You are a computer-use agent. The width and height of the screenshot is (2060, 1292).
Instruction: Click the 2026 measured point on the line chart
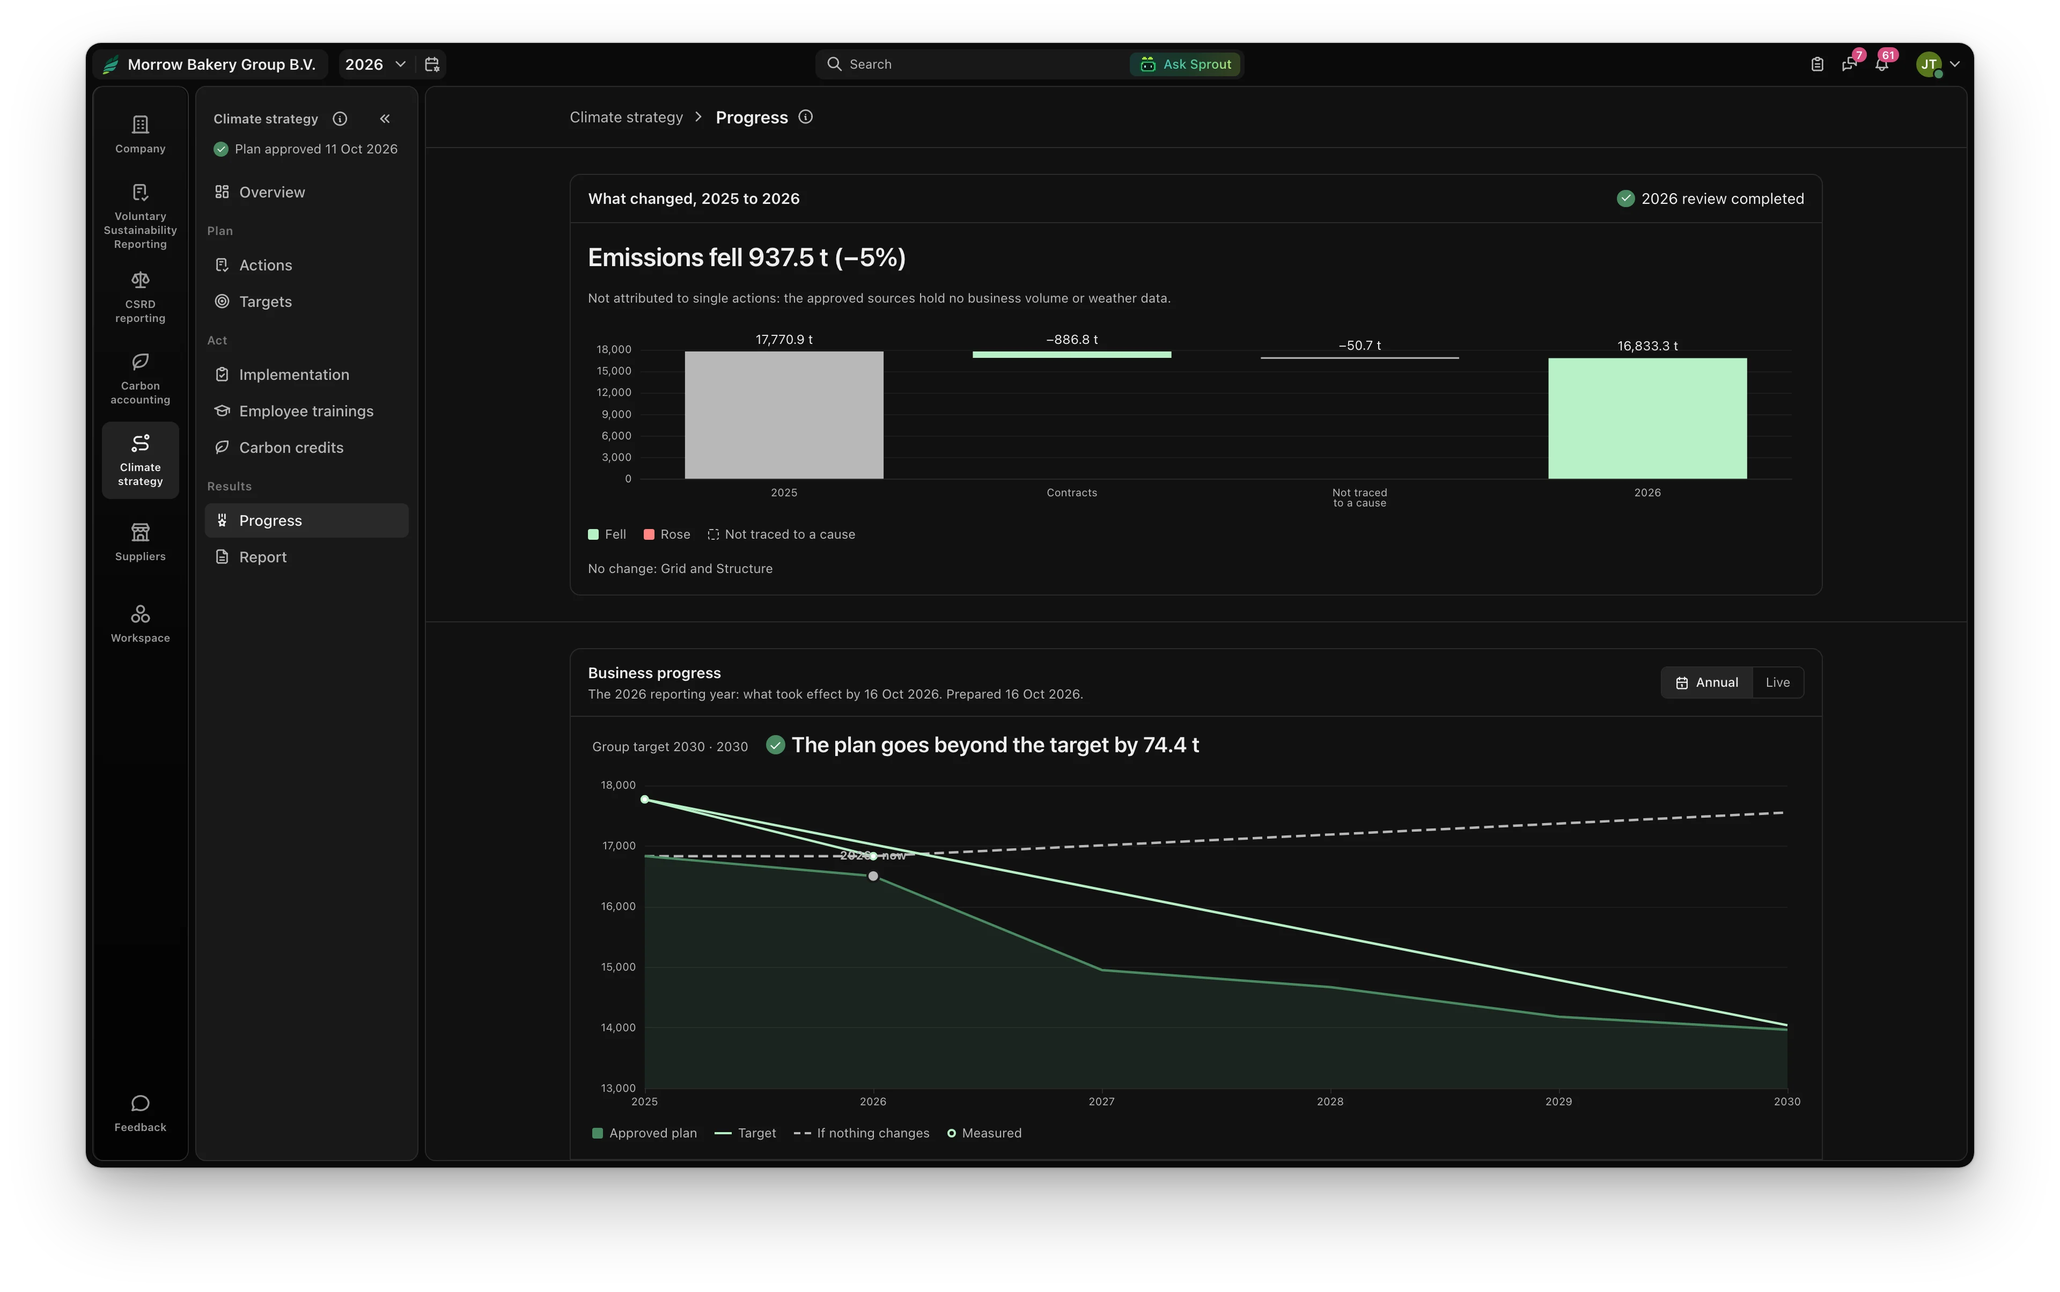(x=872, y=856)
